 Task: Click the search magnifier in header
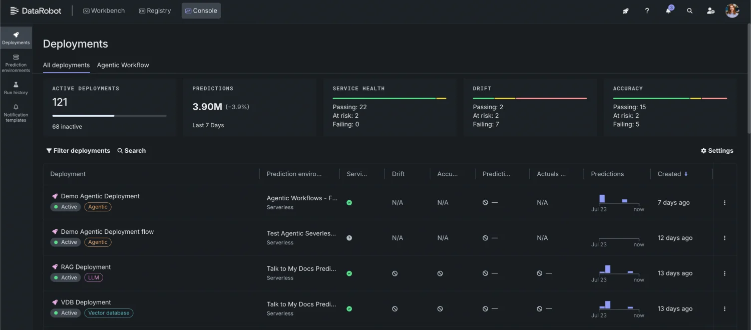click(x=689, y=11)
